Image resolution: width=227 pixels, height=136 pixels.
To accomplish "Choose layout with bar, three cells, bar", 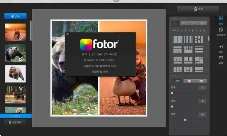I will (178, 60).
